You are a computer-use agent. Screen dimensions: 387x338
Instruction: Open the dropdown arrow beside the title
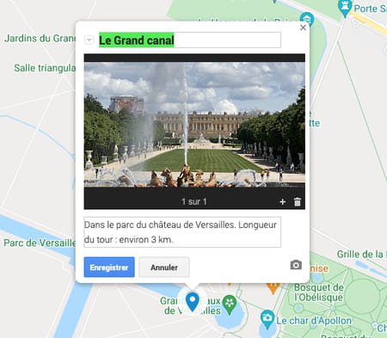click(x=89, y=40)
